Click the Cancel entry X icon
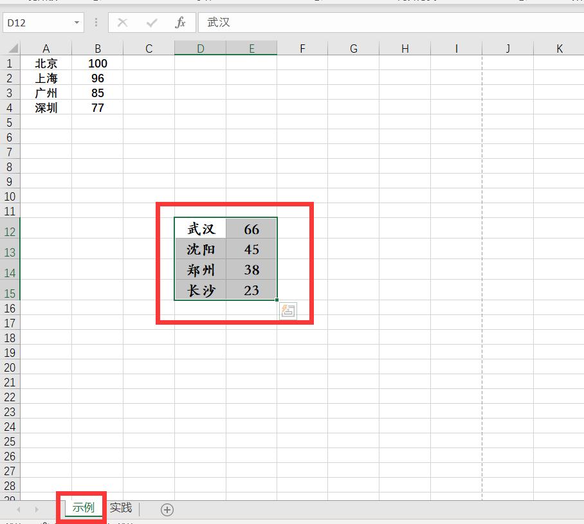 (x=123, y=23)
